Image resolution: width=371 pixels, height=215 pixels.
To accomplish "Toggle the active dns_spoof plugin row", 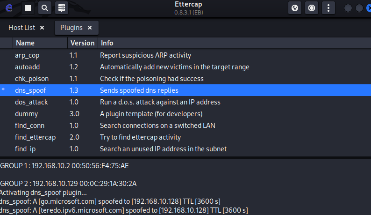I will (30, 90).
